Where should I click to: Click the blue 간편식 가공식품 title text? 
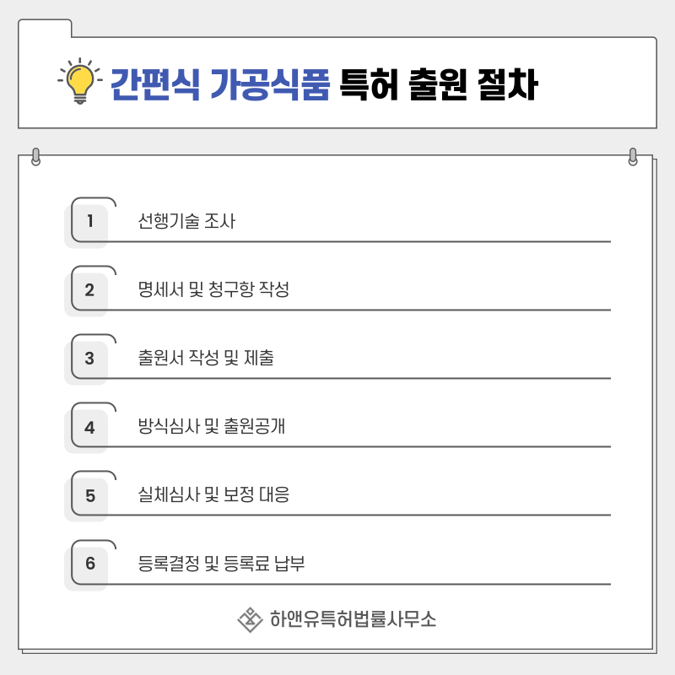(x=220, y=84)
